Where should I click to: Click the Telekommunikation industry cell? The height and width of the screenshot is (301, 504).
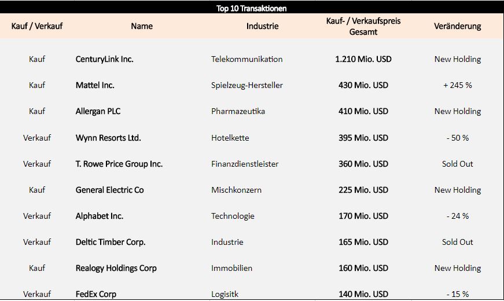(x=247, y=59)
